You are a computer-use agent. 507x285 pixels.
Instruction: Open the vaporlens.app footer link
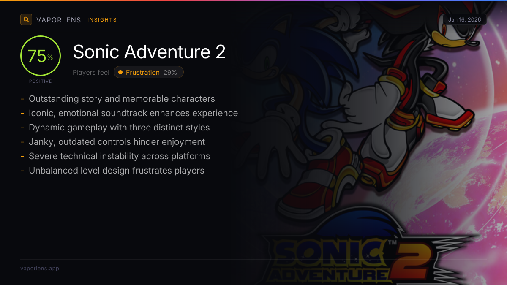coord(40,268)
